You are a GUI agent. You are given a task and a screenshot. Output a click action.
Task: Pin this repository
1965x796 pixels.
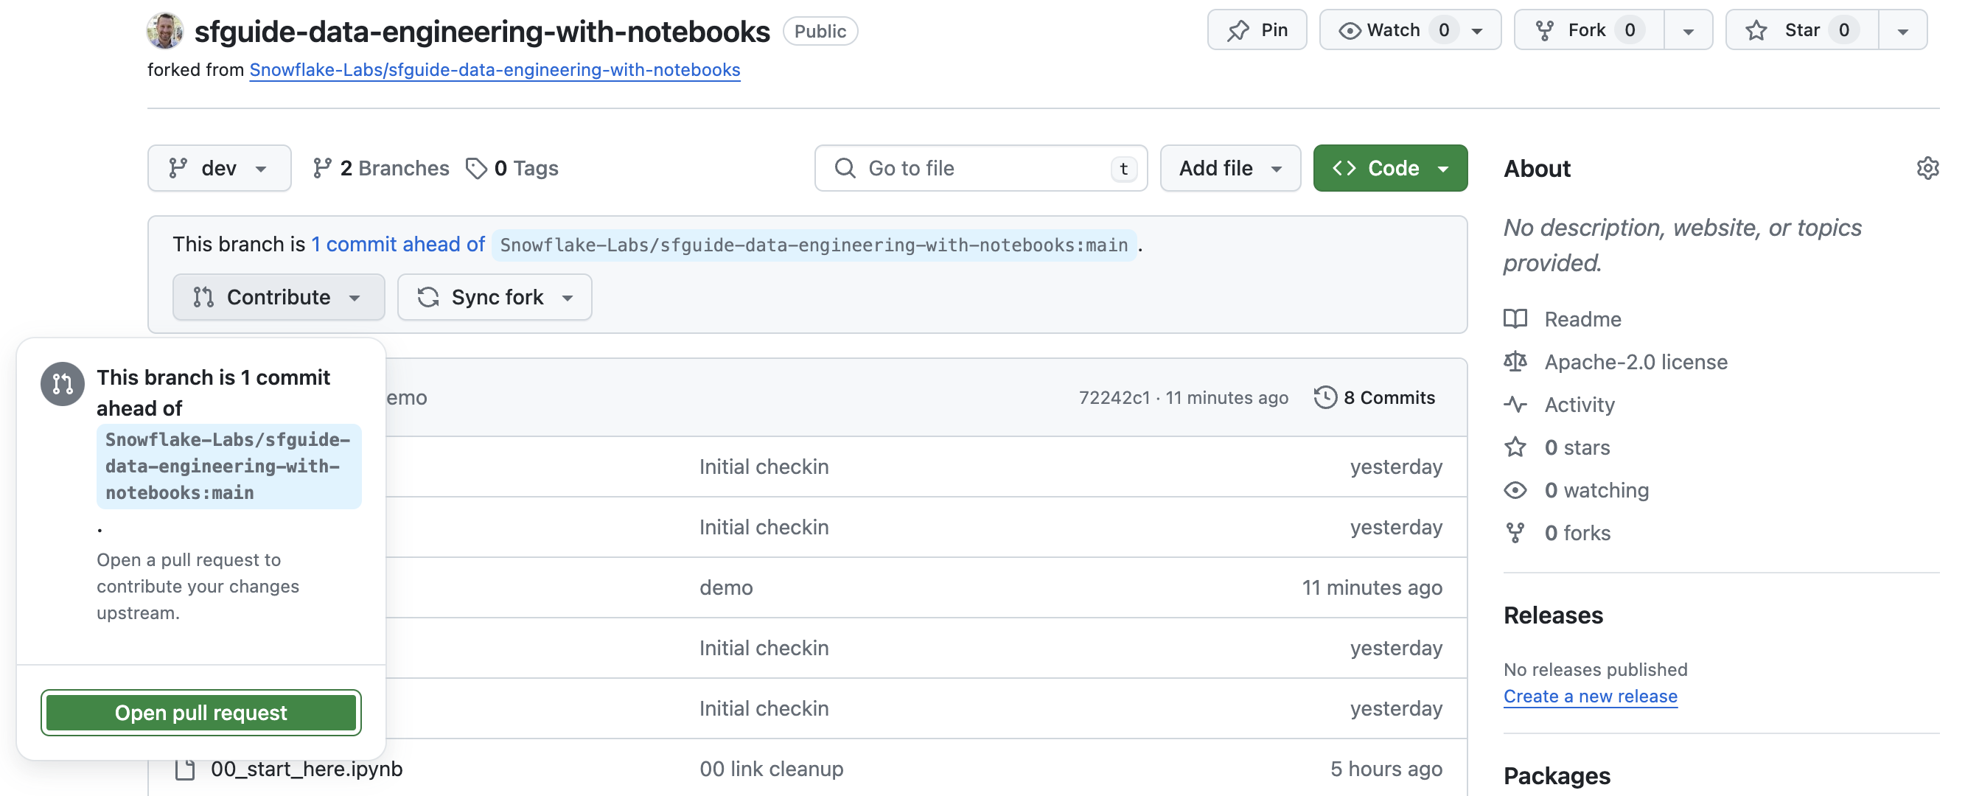[1257, 29]
